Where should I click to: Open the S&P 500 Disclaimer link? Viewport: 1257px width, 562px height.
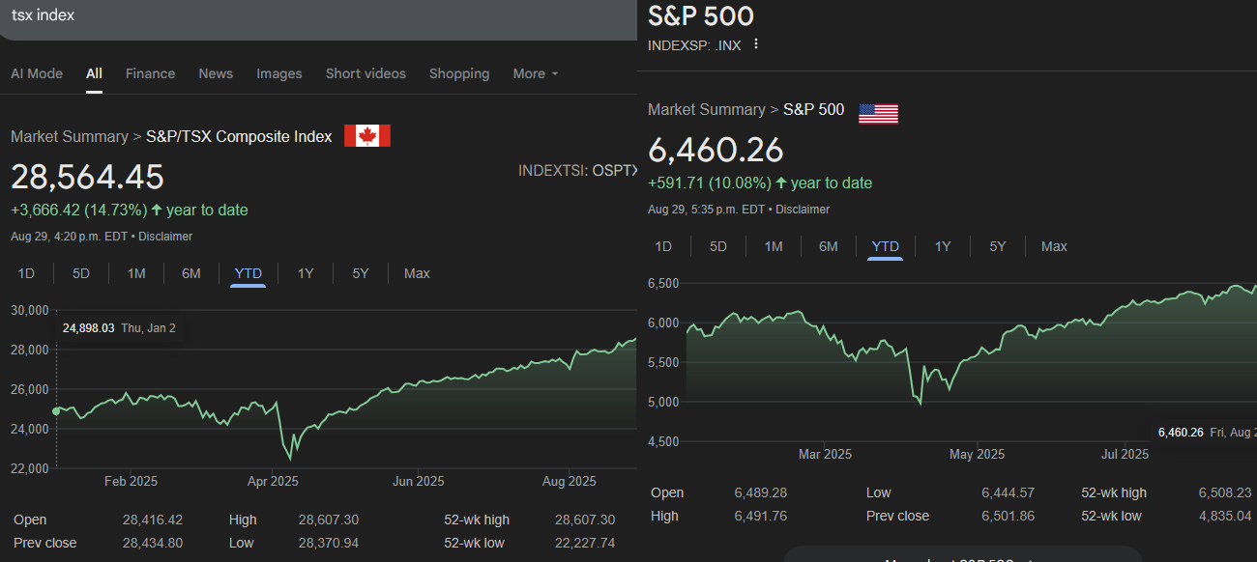click(803, 210)
